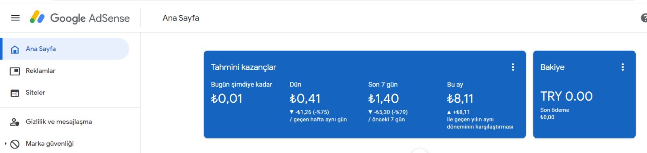Click the TRY 0.00 balance amount
Image resolution: width=647 pixels, height=153 pixels.
567,96
